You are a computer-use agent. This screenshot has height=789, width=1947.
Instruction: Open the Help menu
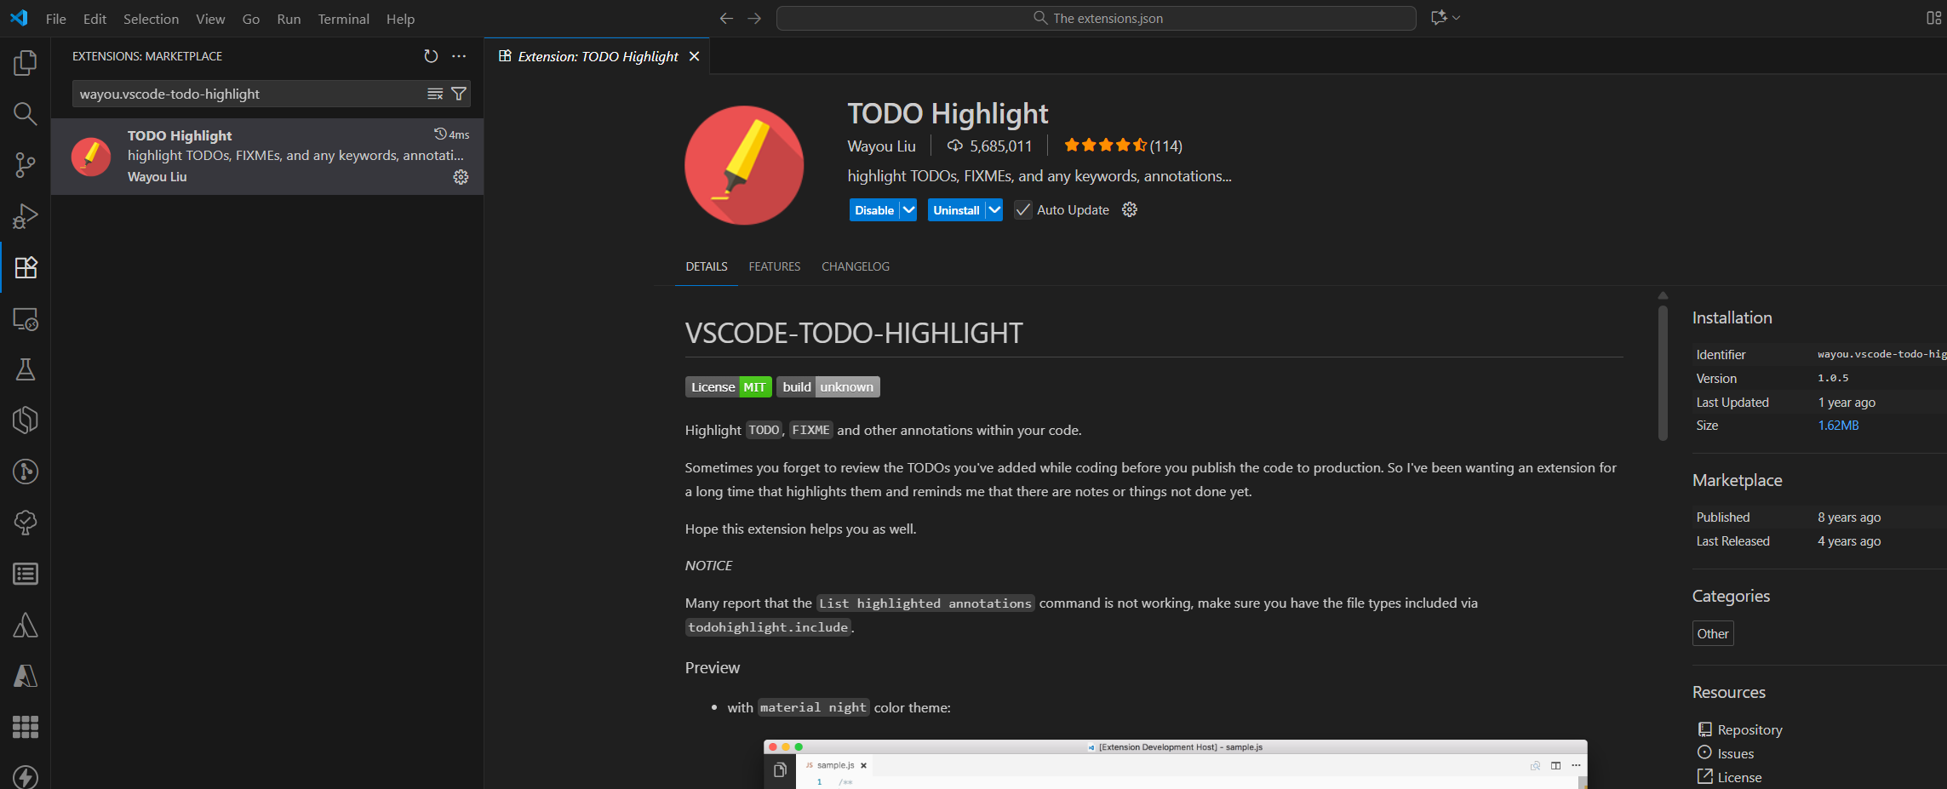tap(400, 19)
